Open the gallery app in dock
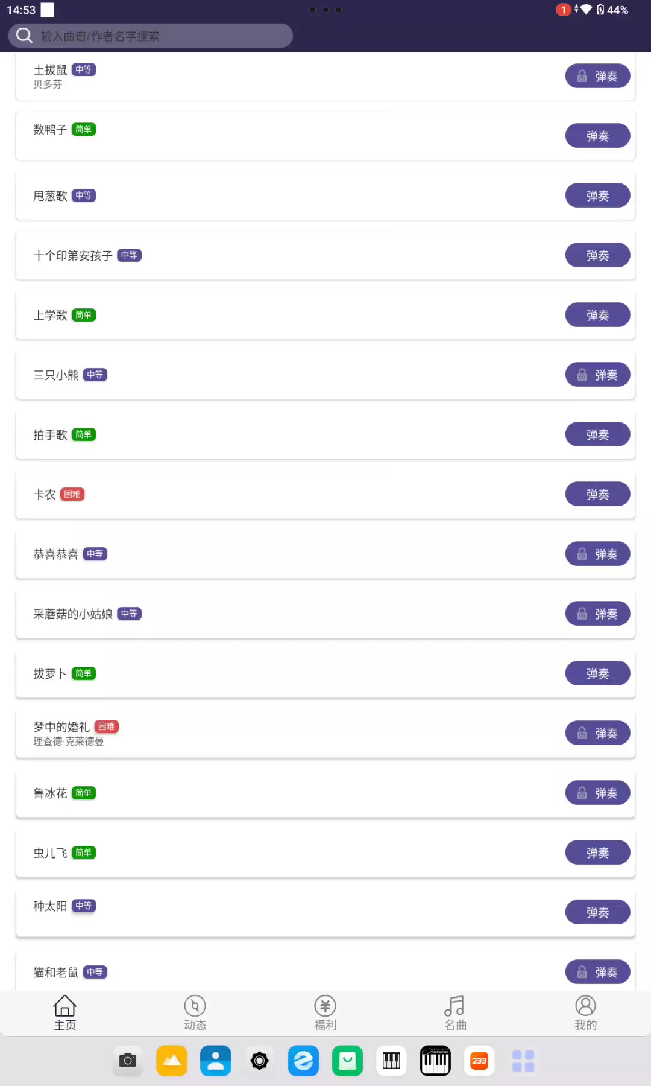Image resolution: width=651 pixels, height=1086 pixels. tap(172, 1061)
